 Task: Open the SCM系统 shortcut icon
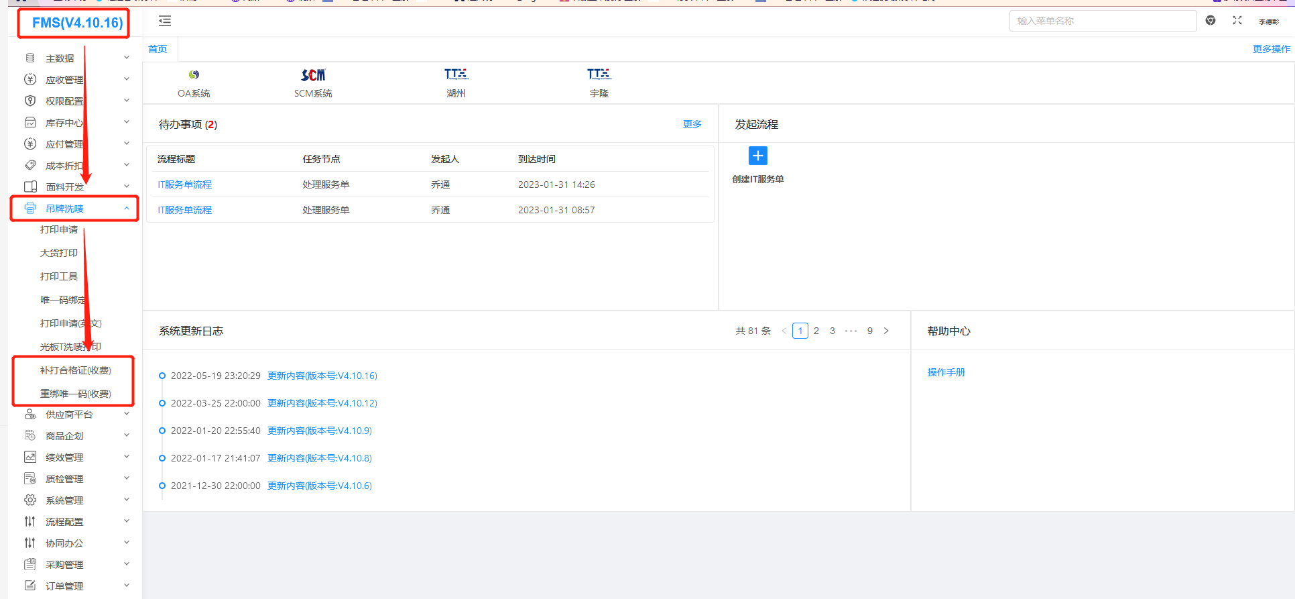click(x=313, y=75)
